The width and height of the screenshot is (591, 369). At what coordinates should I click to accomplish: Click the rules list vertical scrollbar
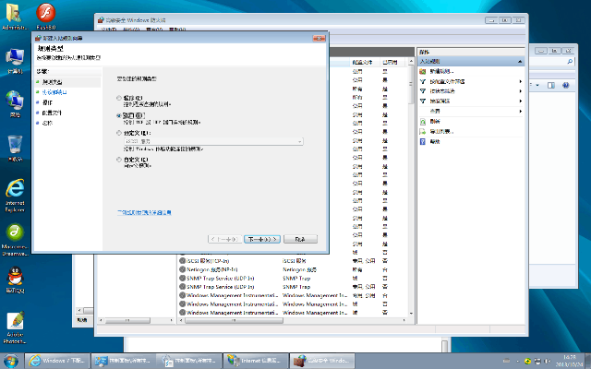point(410,184)
